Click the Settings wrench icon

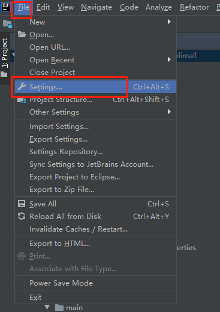point(22,87)
